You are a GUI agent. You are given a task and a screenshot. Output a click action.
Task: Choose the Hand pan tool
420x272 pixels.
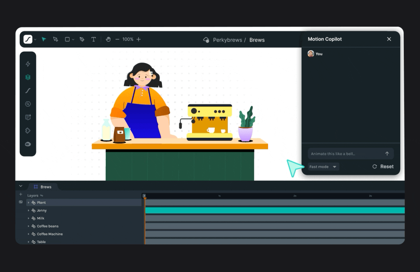click(108, 40)
